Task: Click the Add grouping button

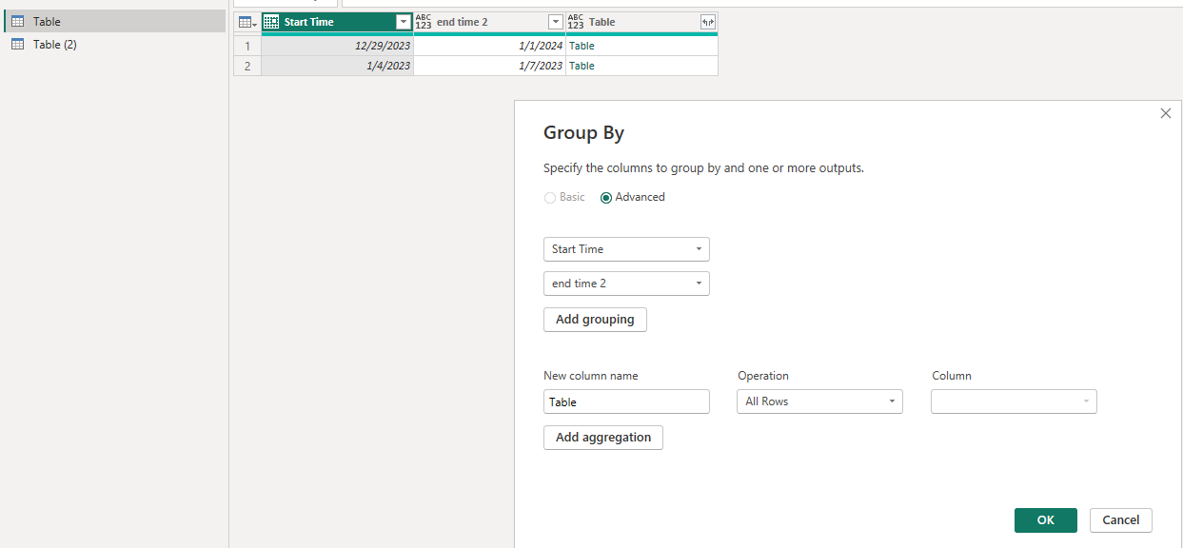Action: point(595,320)
